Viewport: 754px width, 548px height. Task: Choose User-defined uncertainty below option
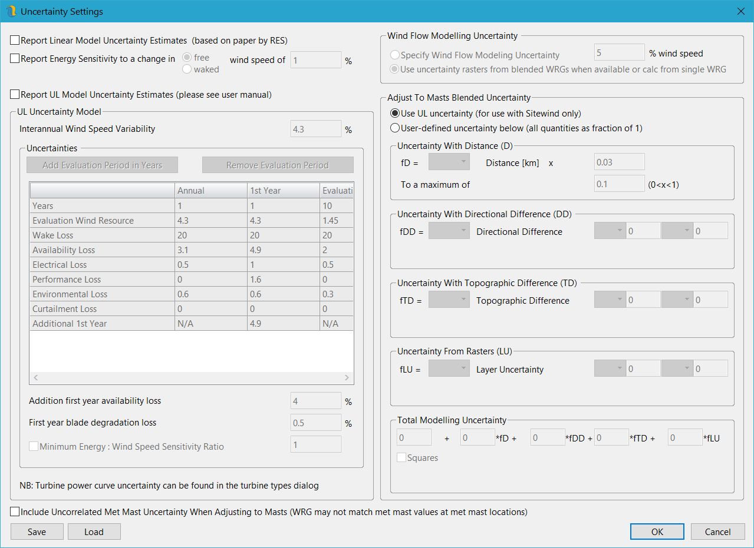[395, 128]
